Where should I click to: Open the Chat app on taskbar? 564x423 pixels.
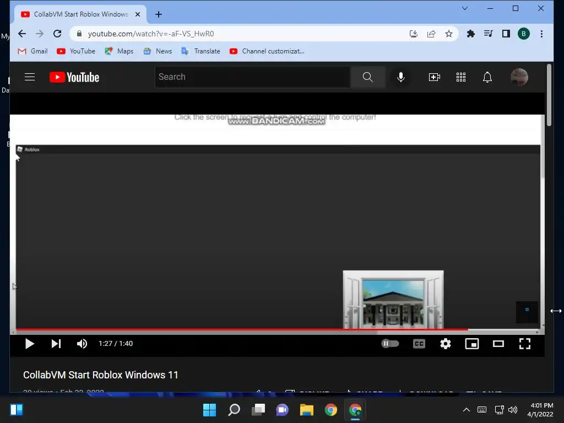click(283, 410)
